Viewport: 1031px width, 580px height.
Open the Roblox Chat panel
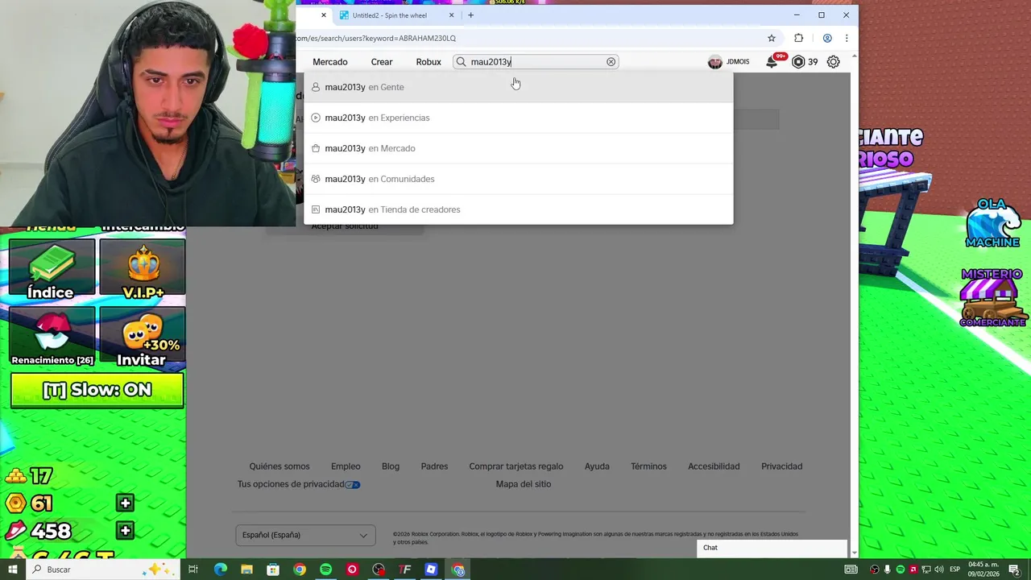772,548
